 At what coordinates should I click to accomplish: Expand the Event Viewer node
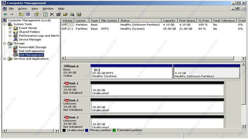pos(10,28)
